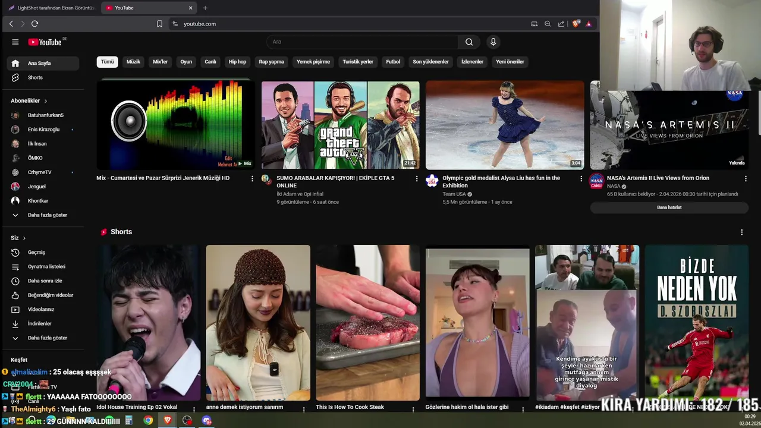Click the NASA channel avatar

coord(596,181)
